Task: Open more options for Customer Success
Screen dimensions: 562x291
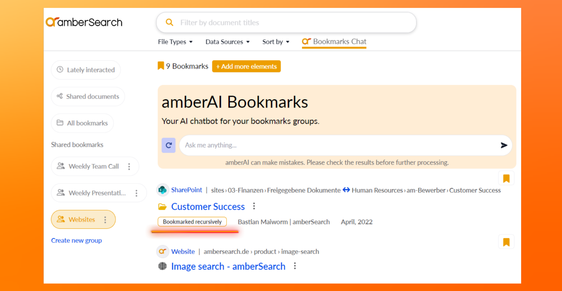Action: (x=254, y=206)
